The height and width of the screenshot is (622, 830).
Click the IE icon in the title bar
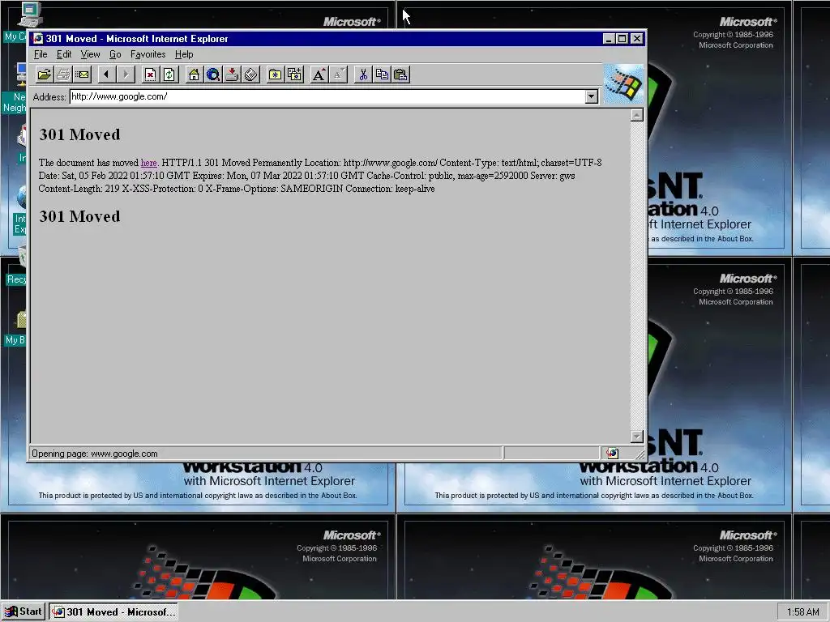(37, 39)
